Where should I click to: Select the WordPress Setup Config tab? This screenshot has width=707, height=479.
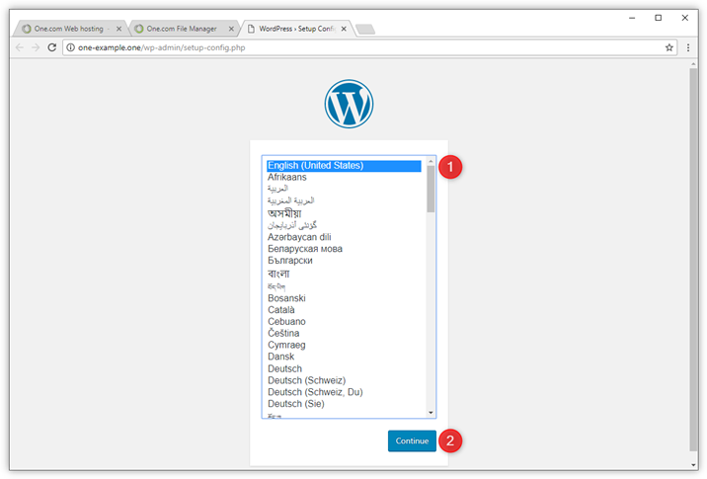point(295,29)
